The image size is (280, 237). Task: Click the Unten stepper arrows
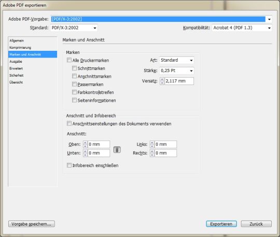[85, 153]
